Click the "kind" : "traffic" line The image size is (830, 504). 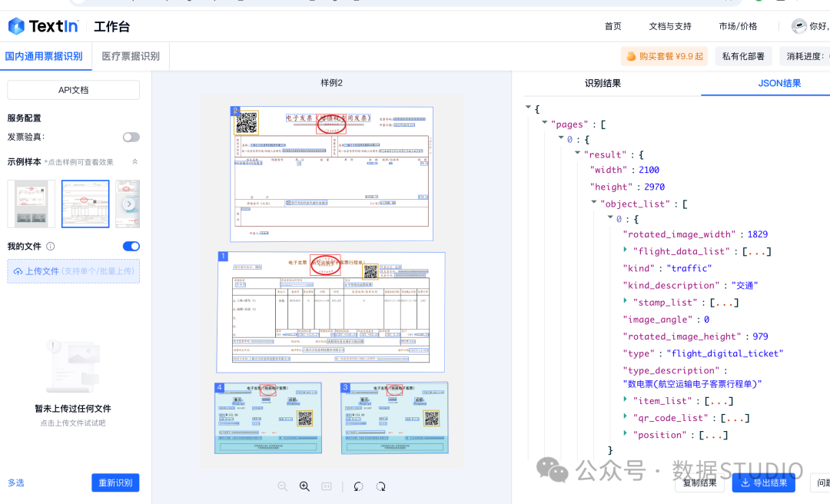click(667, 268)
